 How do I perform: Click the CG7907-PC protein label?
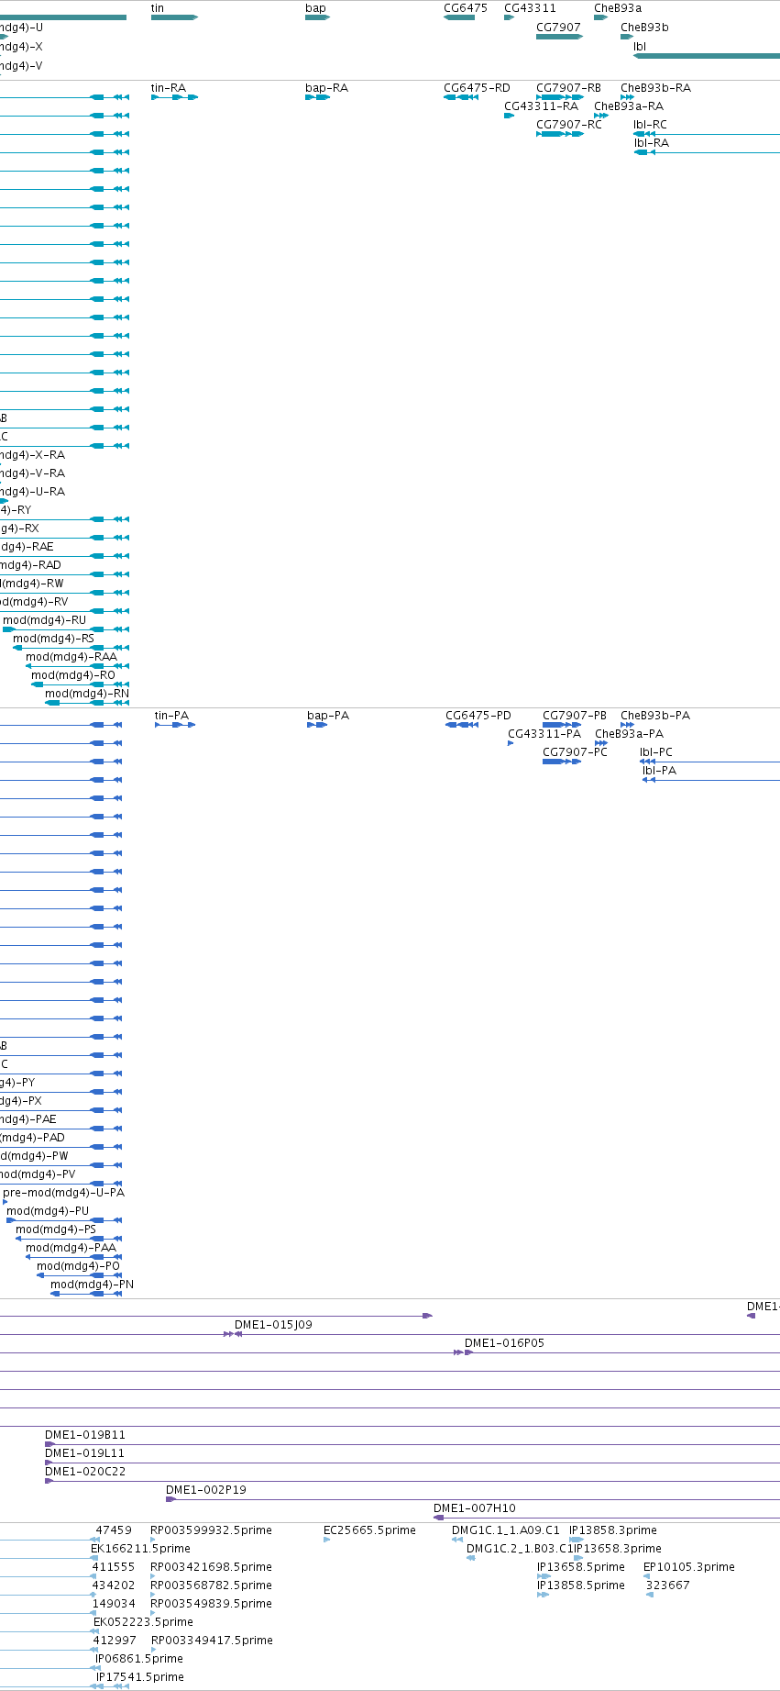[x=575, y=752]
